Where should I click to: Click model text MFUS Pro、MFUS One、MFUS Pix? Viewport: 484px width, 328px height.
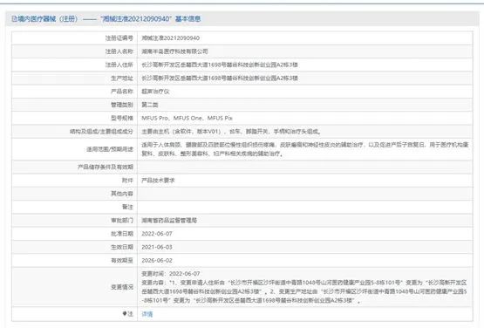187,118
